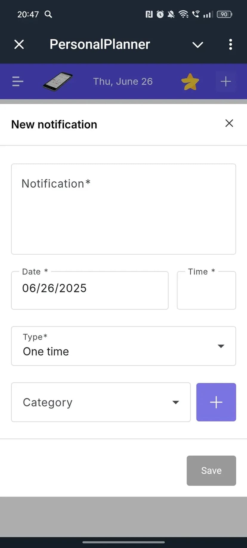This screenshot has height=548, width=247.
Task: Tap the gold star icon
Action: pos(190,82)
